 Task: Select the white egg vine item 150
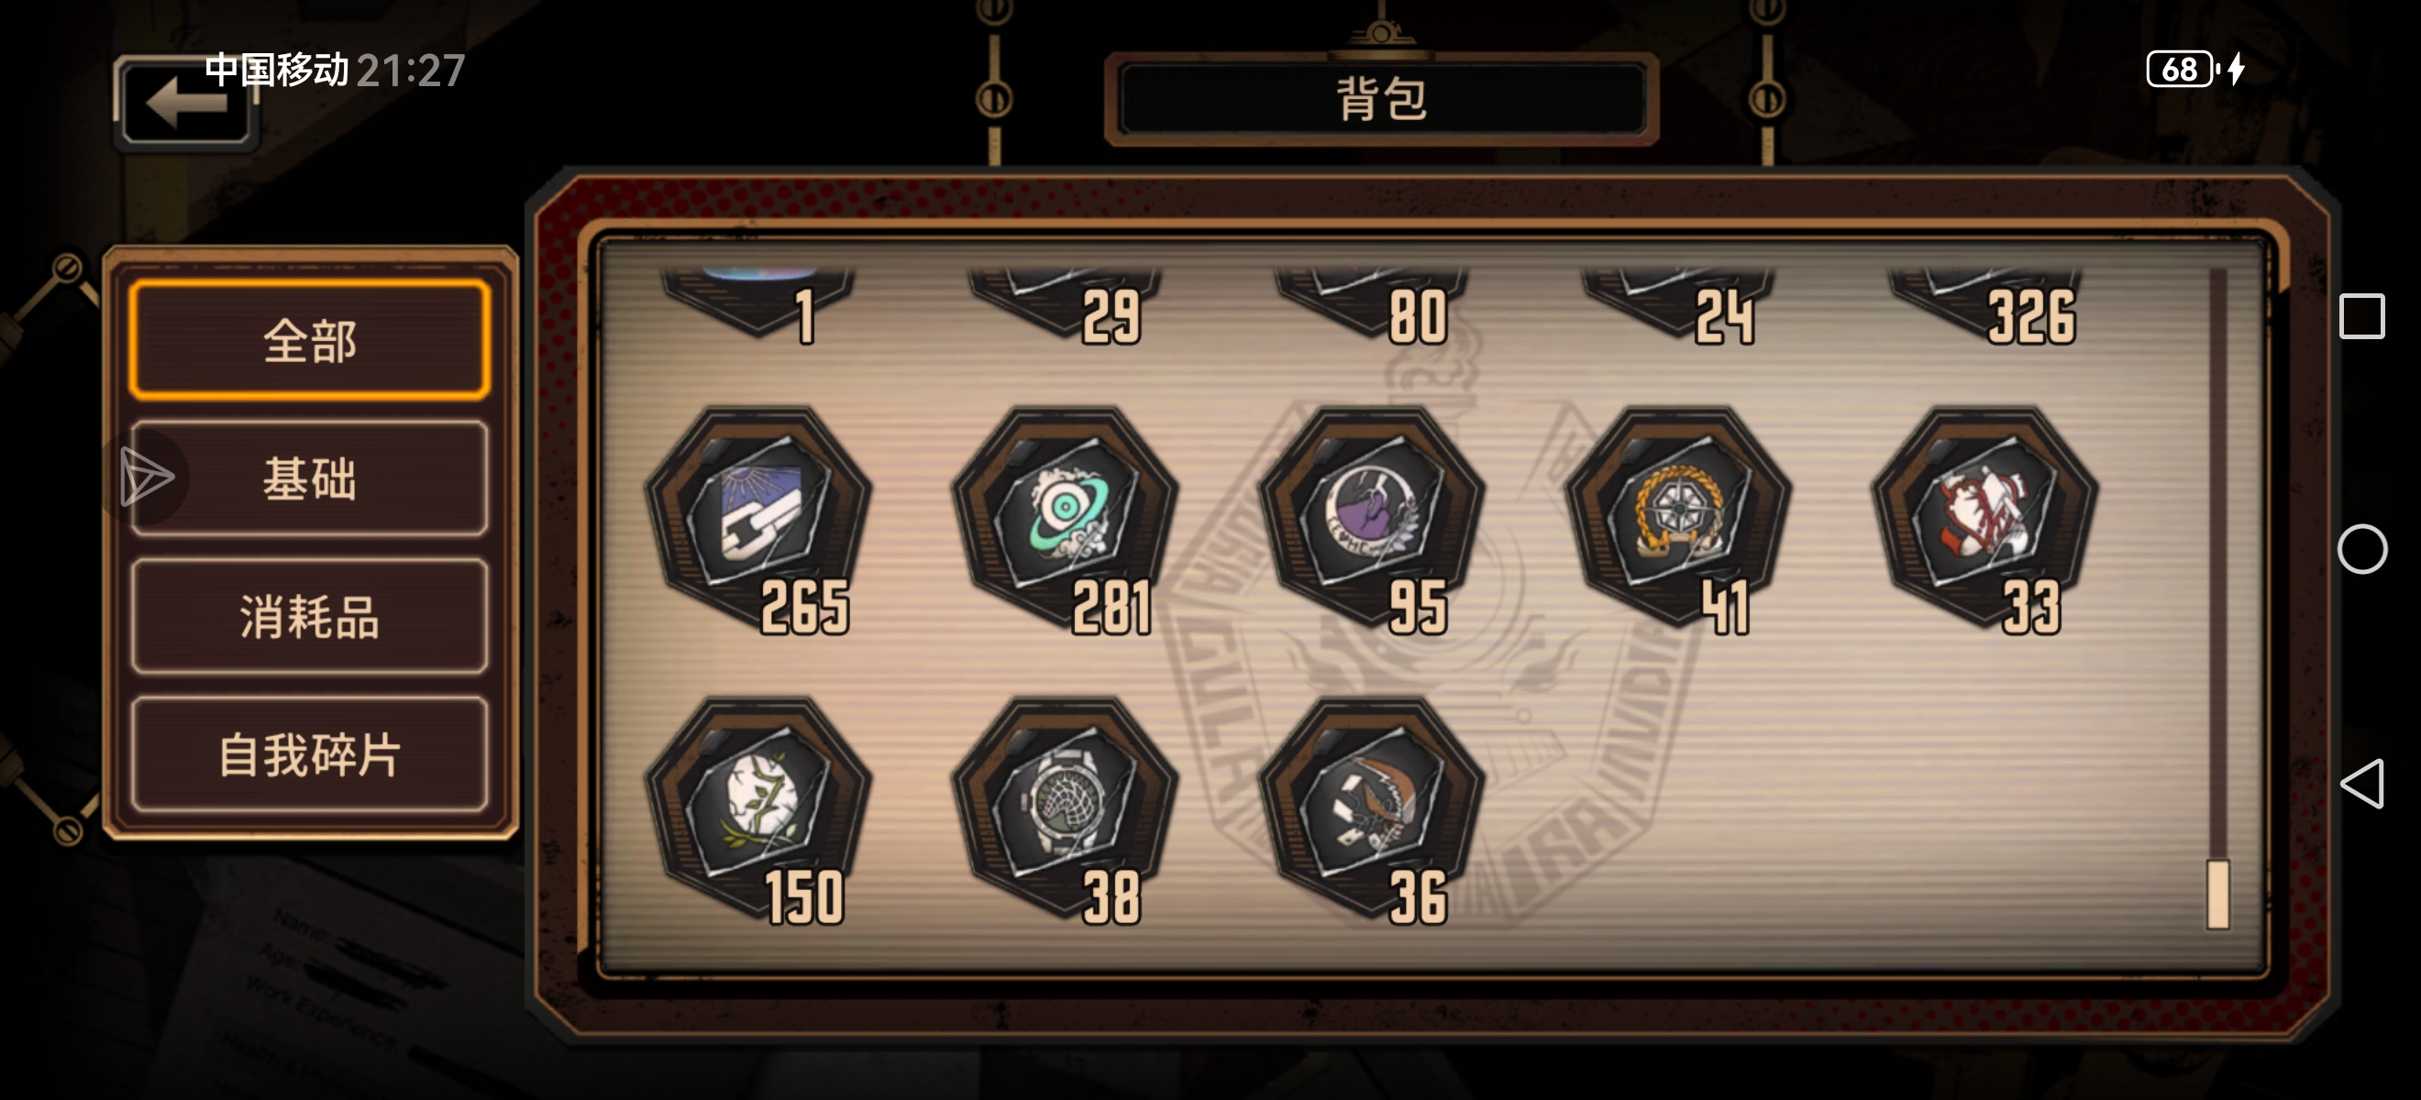coord(758,808)
